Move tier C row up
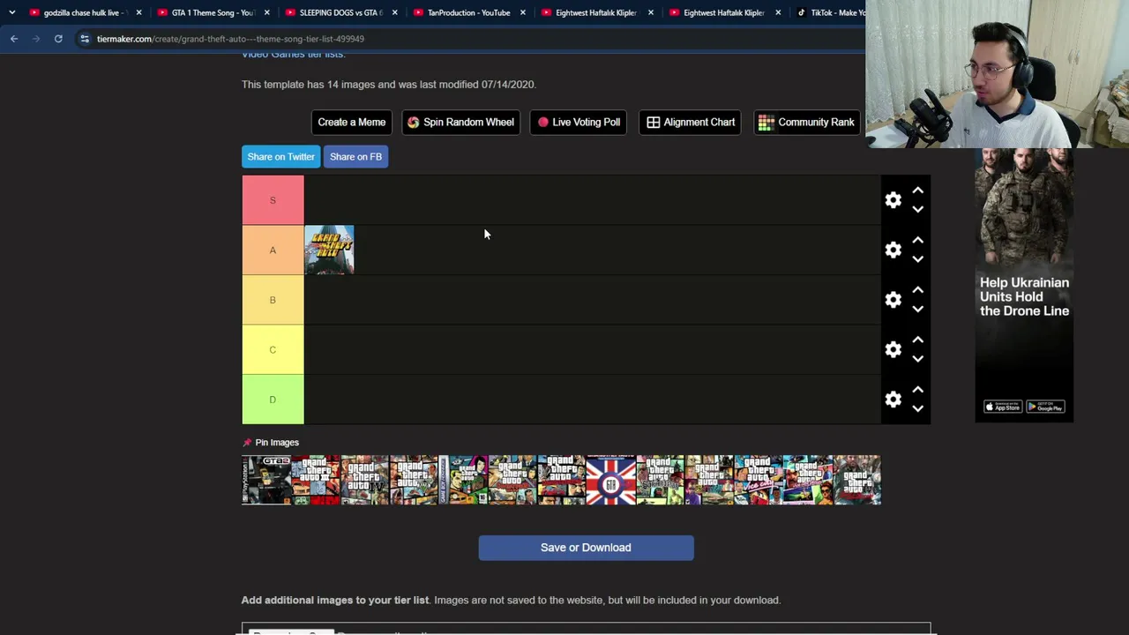The height and width of the screenshot is (635, 1129). coord(918,340)
